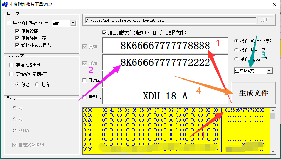
Task: Enable the 新CMEI checkbox
Action: click(x=85, y=80)
